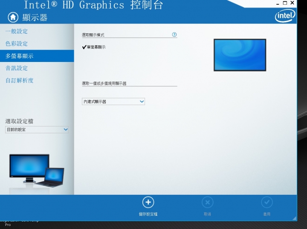Image resolution: width=307 pixels, height=229 pixels.
Task: Minimize the Intel HD Graphics window
Action: click(x=278, y=3)
